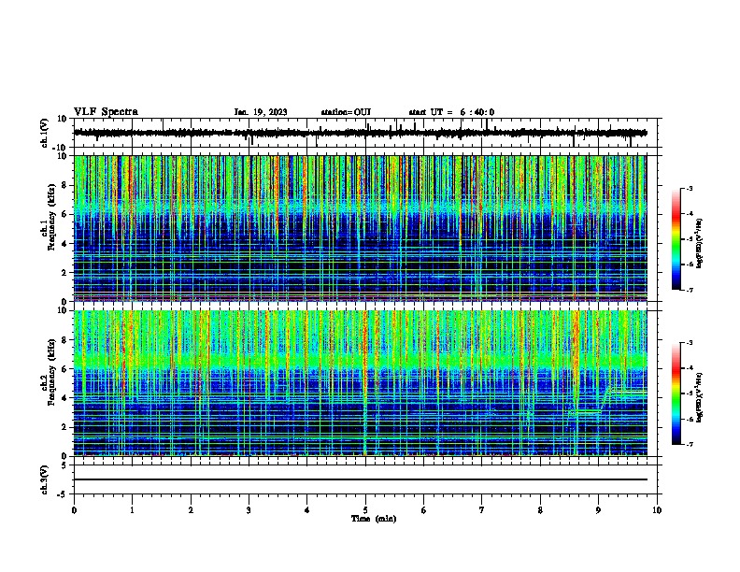Click inside the ch.1 spectrogram panel
This screenshot has width=740, height=572.
coord(360,228)
